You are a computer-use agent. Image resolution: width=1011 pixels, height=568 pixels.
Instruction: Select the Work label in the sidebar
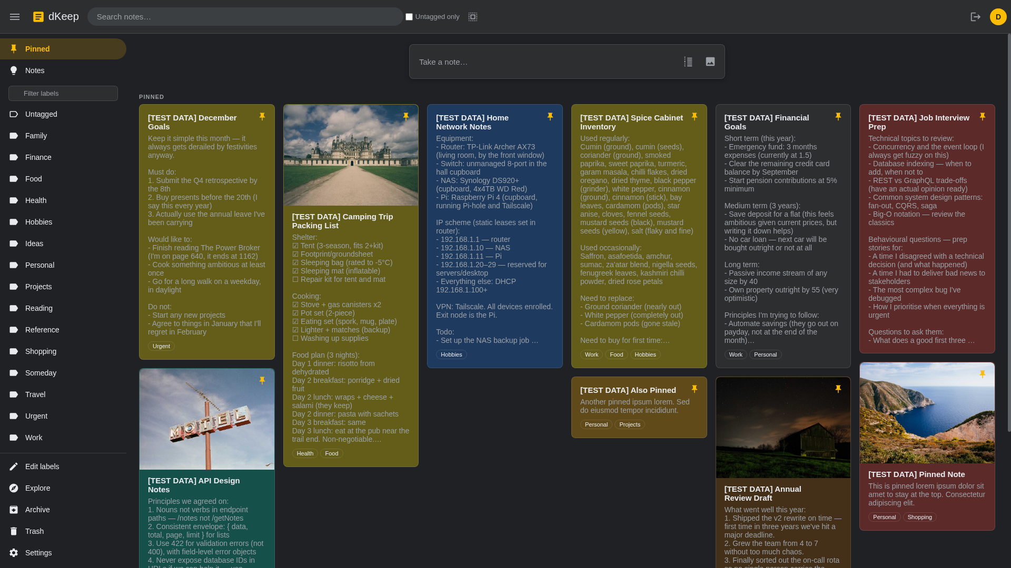click(x=33, y=437)
